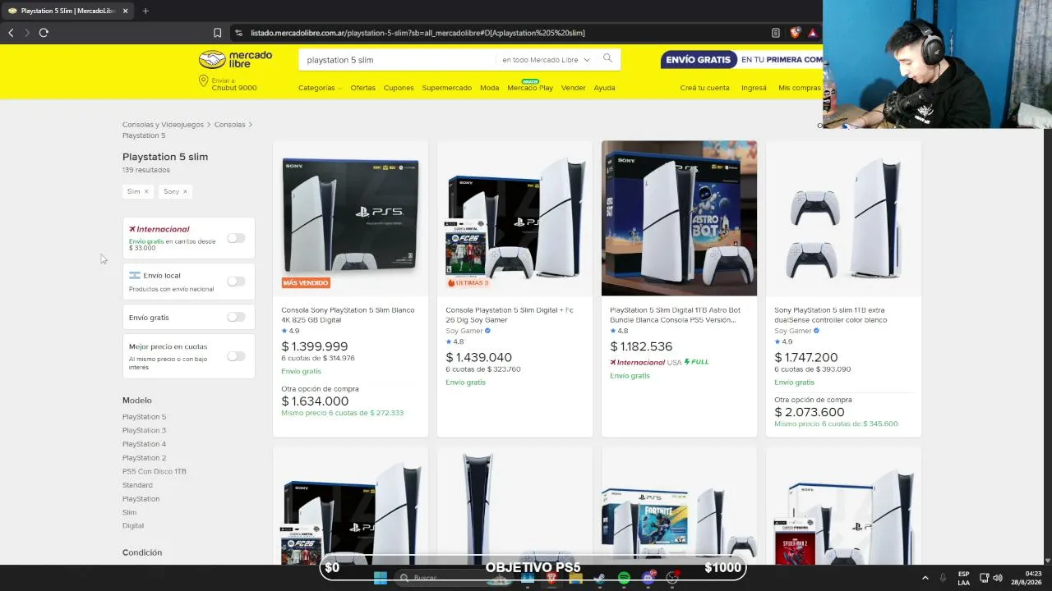Open Consola Sony PlayStation 5 Slim Blanco listing title
This screenshot has width=1052, height=591.
pyautogui.click(x=348, y=315)
